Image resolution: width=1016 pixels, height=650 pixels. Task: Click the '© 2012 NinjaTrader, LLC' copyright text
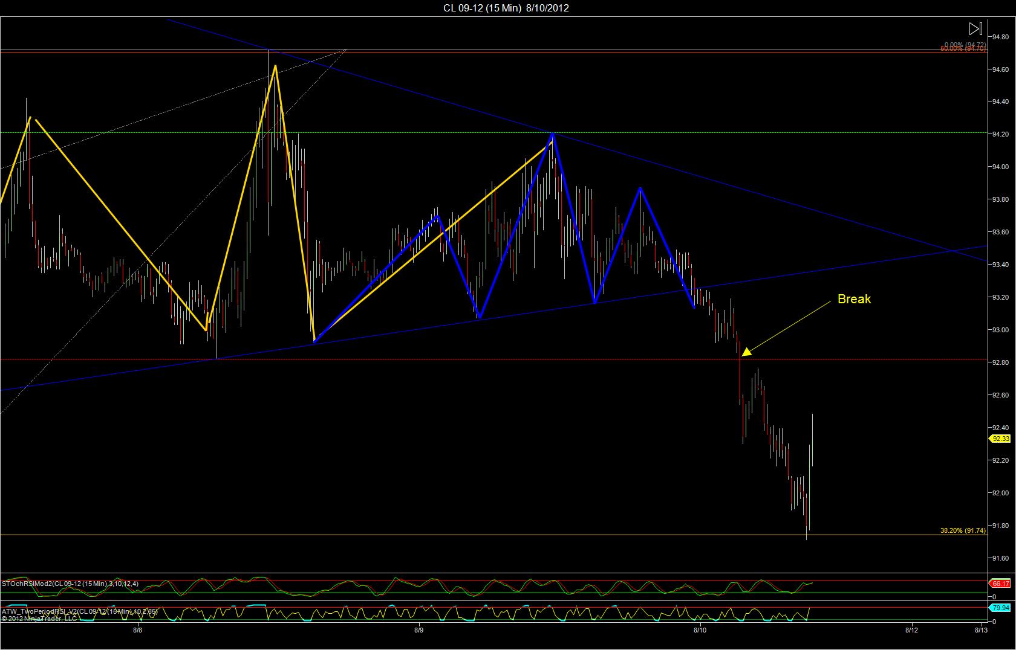pyautogui.click(x=39, y=618)
